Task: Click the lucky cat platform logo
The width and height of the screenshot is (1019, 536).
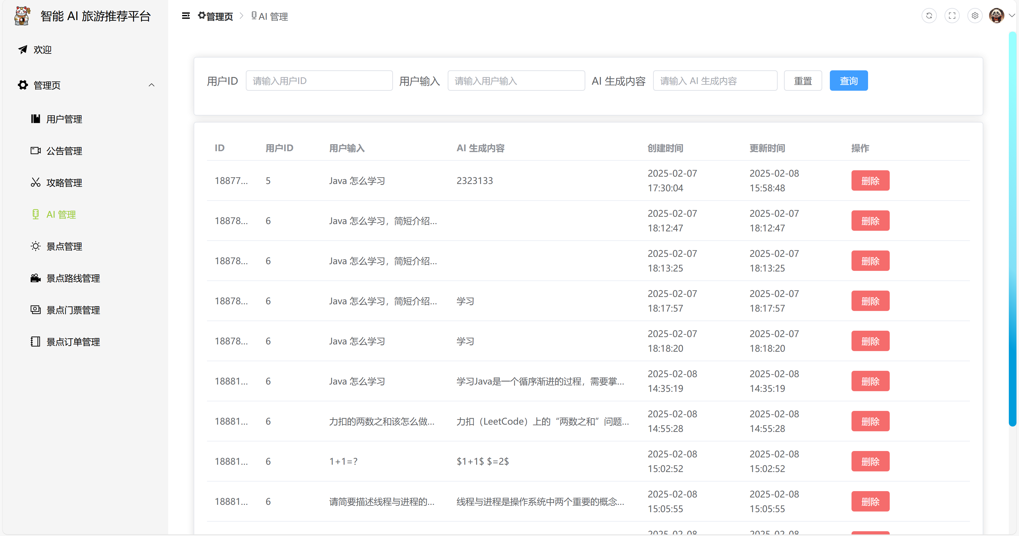Action: 22,16
